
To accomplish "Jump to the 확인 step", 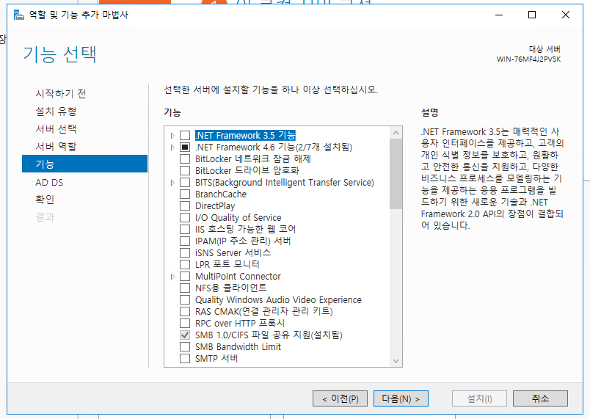I will coord(45,200).
